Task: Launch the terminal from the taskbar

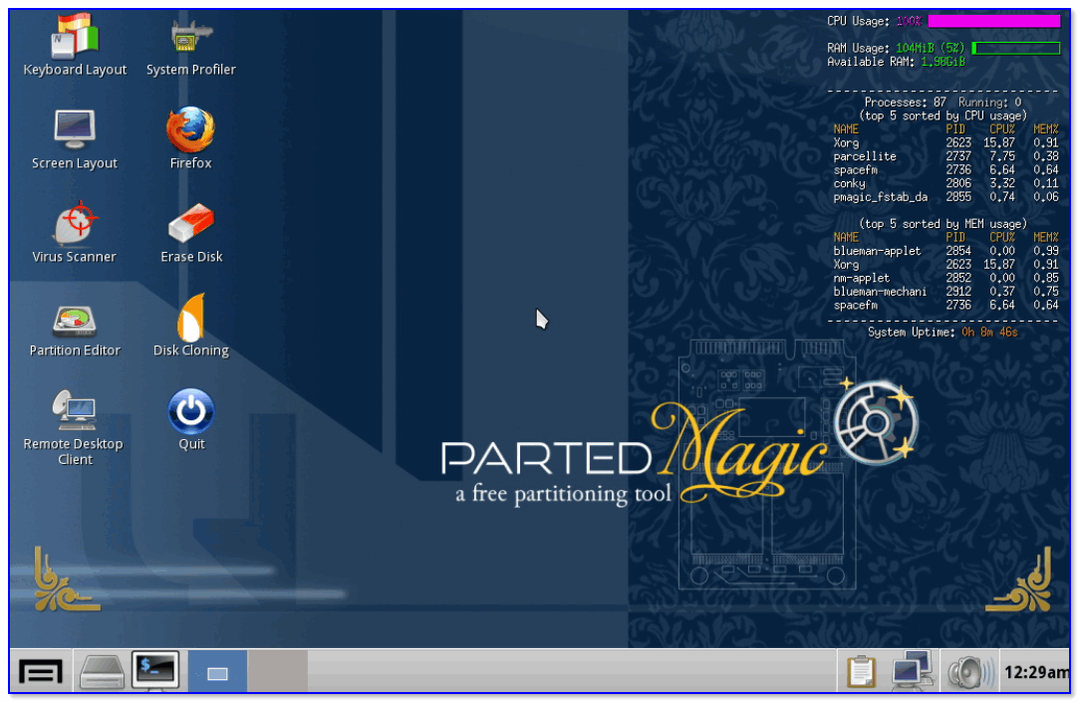Action: (154, 672)
